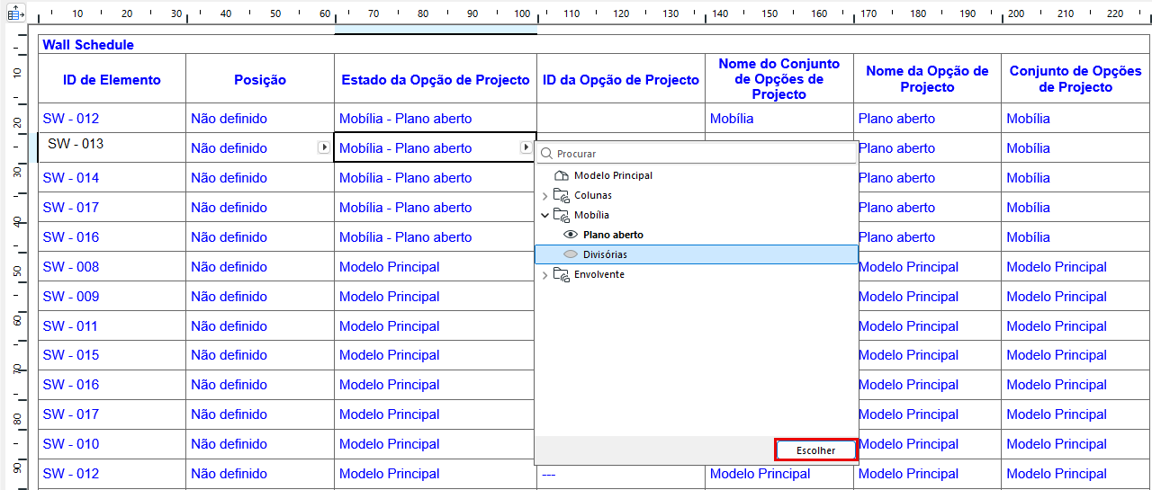Open the Estado da Opção arrow for SW - 013

click(526, 147)
